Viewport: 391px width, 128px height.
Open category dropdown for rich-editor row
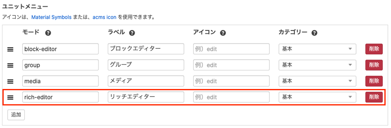(317, 97)
